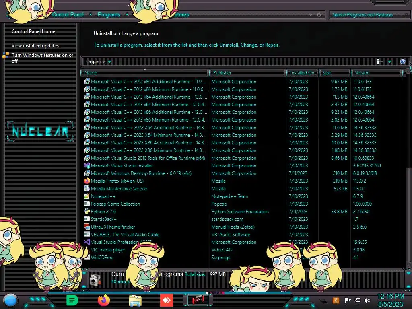Select the Visual Studio Installer icon
This screenshot has height=309, width=412.
click(87, 165)
